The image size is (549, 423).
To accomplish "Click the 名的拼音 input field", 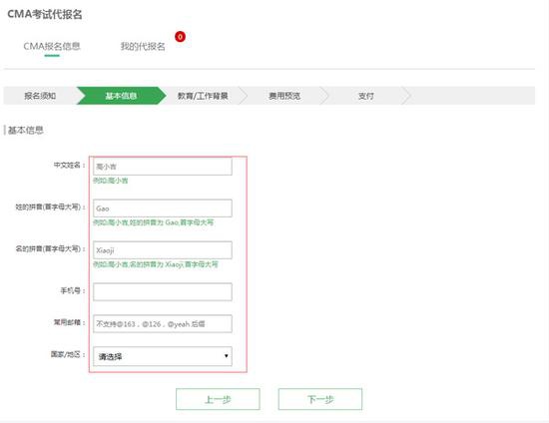I will (x=163, y=250).
